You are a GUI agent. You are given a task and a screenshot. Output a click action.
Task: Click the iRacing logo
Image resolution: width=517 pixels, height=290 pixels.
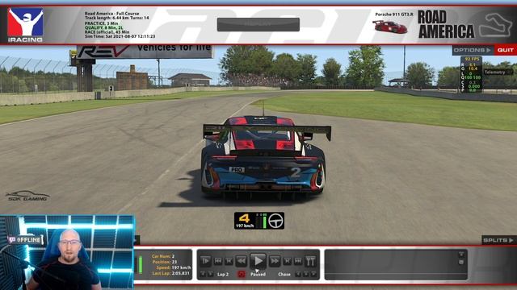tap(25, 25)
